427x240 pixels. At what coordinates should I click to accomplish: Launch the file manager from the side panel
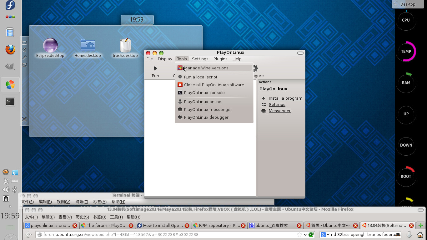tap(10, 33)
